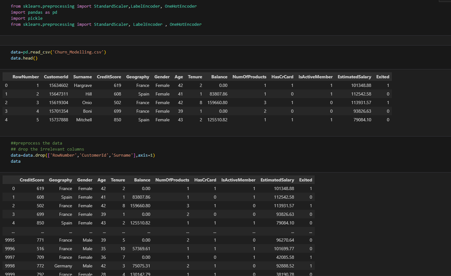The image size is (451, 276).
Task: Click the data=data.drop([...],axis=1) code line
Action: coord(83,155)
